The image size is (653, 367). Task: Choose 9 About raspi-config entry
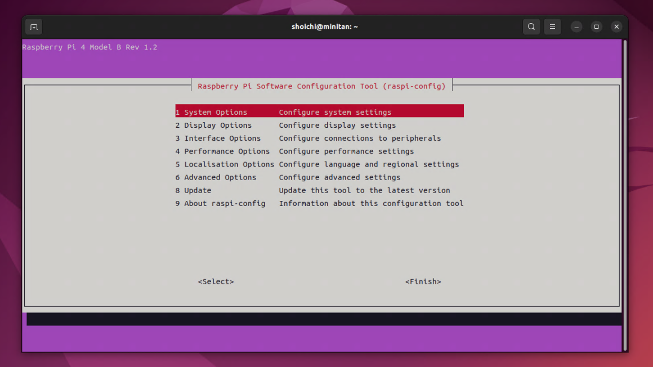(319, 203)
